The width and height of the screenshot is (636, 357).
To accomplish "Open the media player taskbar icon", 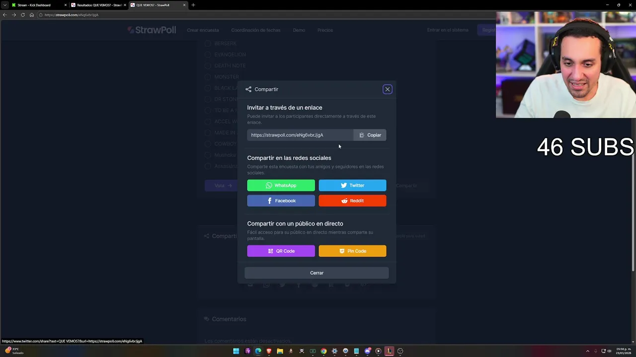I will click(378, 351).
